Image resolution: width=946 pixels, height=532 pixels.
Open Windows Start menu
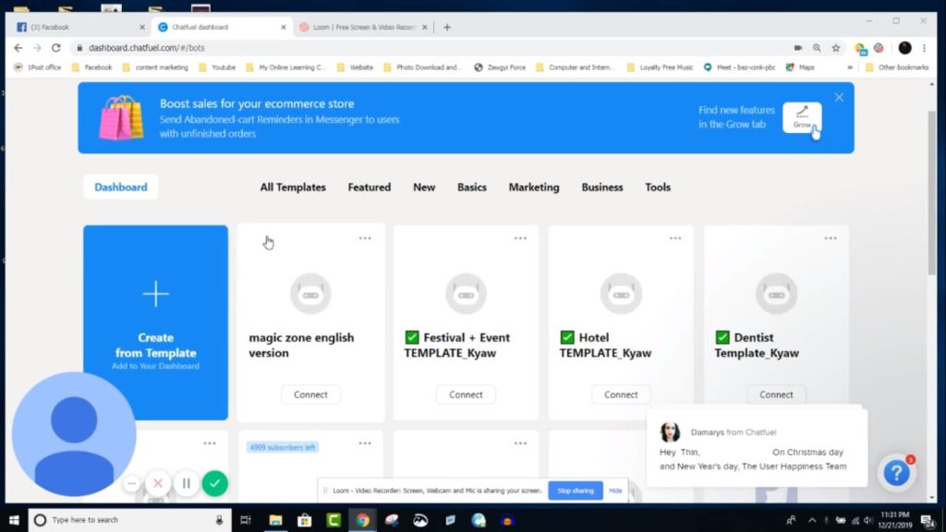click(14, 520)
